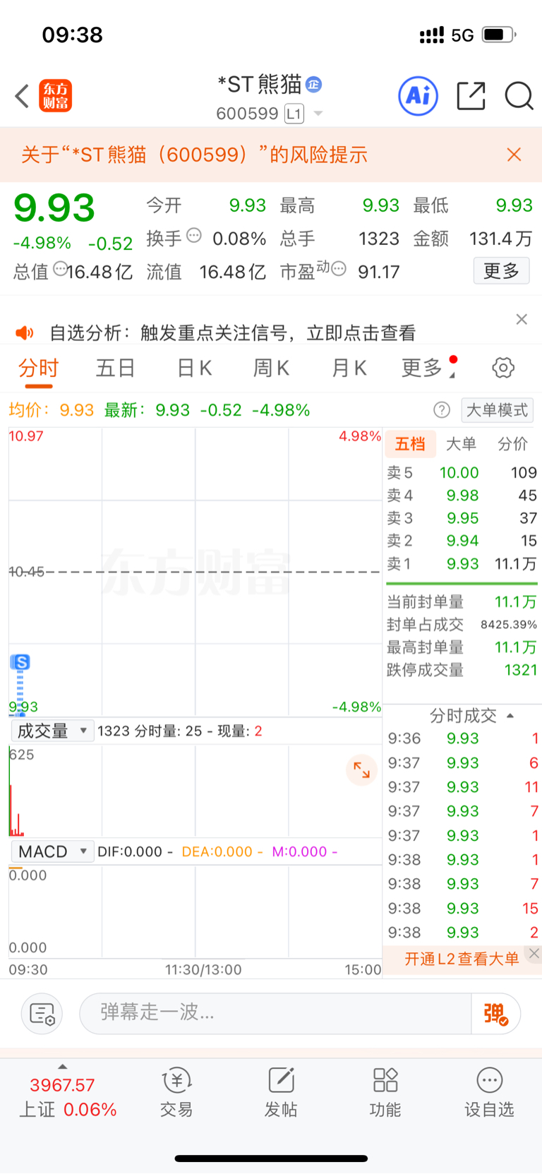Viewport: 542px width, 1174px height.
Task: Open the search magnifier icon
Action: [519, 96]
